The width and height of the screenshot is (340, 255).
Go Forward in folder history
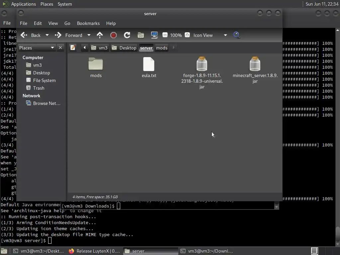tap(69, 35)
